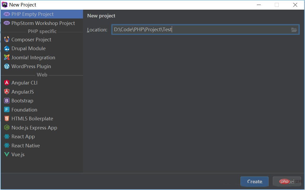Click the React Native atom icon

(x=7, y=145)
